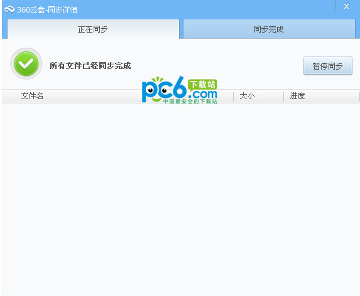Close the sync details window

[346, 6]
